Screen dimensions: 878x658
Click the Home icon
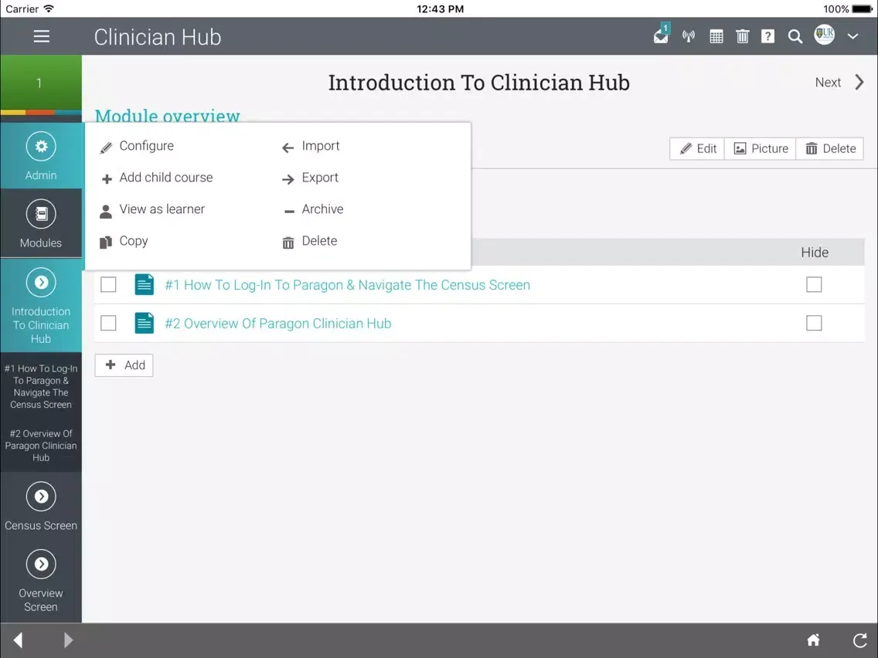pos(813,639)
